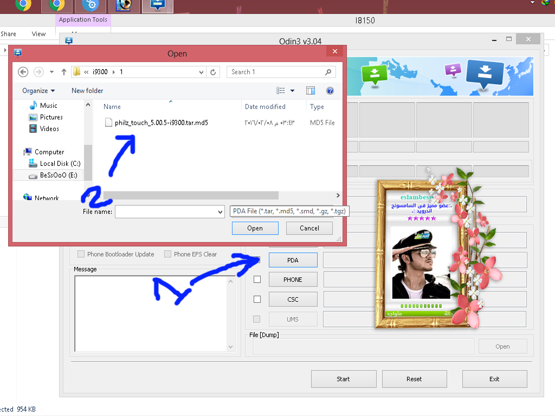This screenshot has height=416, width=555.
Task: Click the Open dialog title icon
Action: (18, 53)
